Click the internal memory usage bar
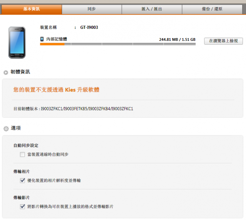 pyautogui.click(x=118, y=44)
